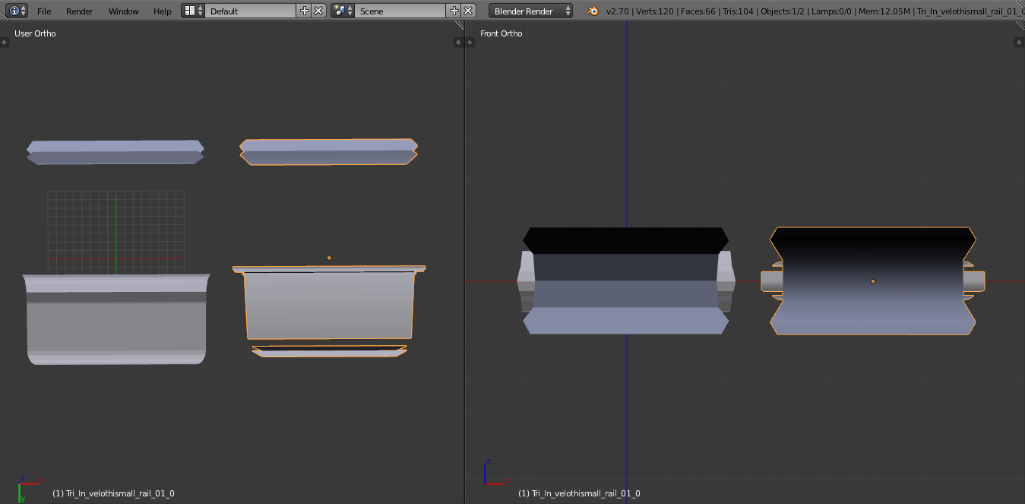The height and width of the screenshot is (504, 1025).
Task: Select the unselected top rail mesh in User Ortho
Action: click(115, 151)
